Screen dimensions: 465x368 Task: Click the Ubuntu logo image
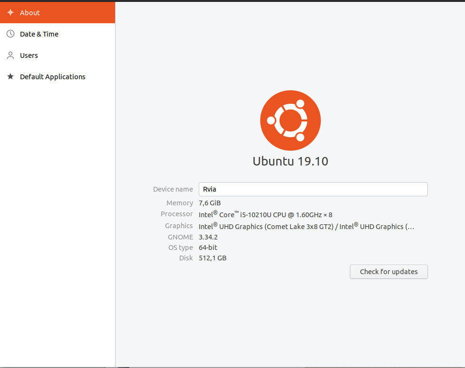coord(291,120)
